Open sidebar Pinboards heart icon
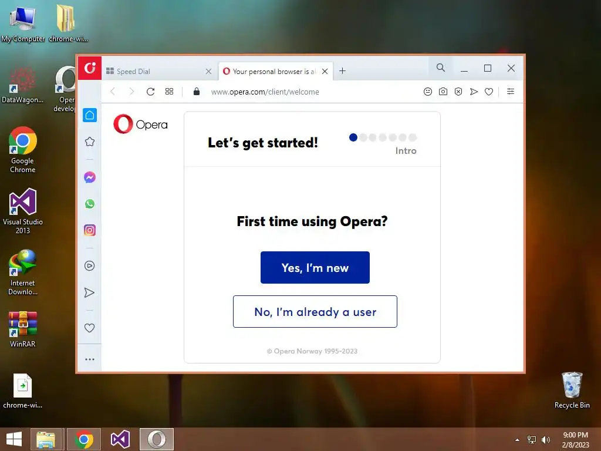Viewport: 601px width, 451px height. click(x=89, y=328)
